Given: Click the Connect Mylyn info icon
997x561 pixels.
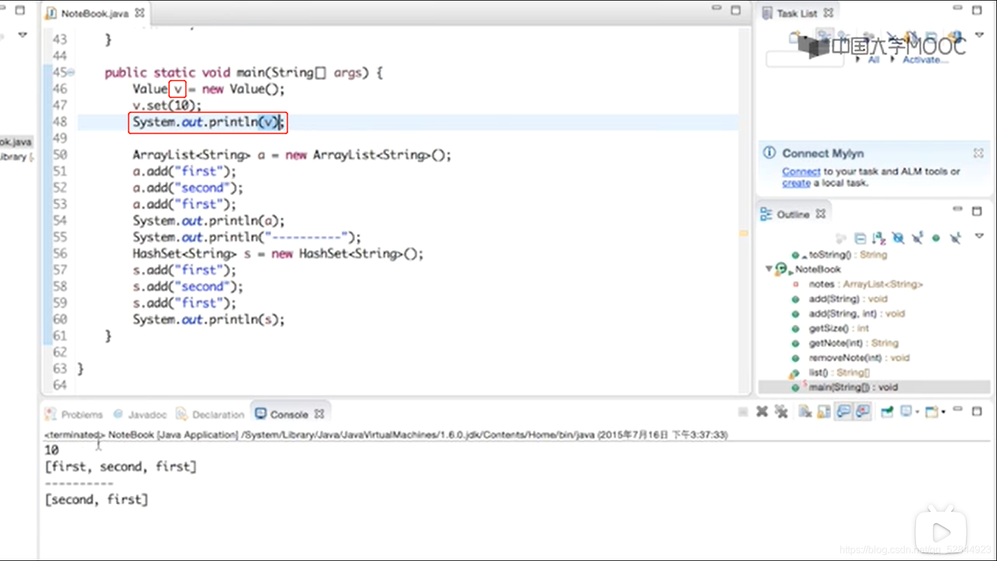Looking at the screenshot, I should tap(770, 152).
